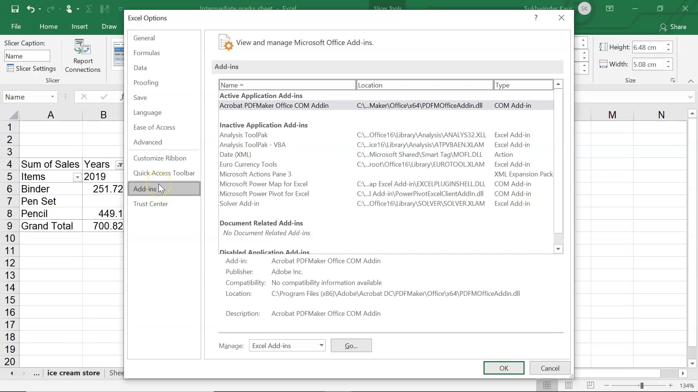Click the Undo arrow icon
This screenshot has height=392, width=698.
pos(31,9)
